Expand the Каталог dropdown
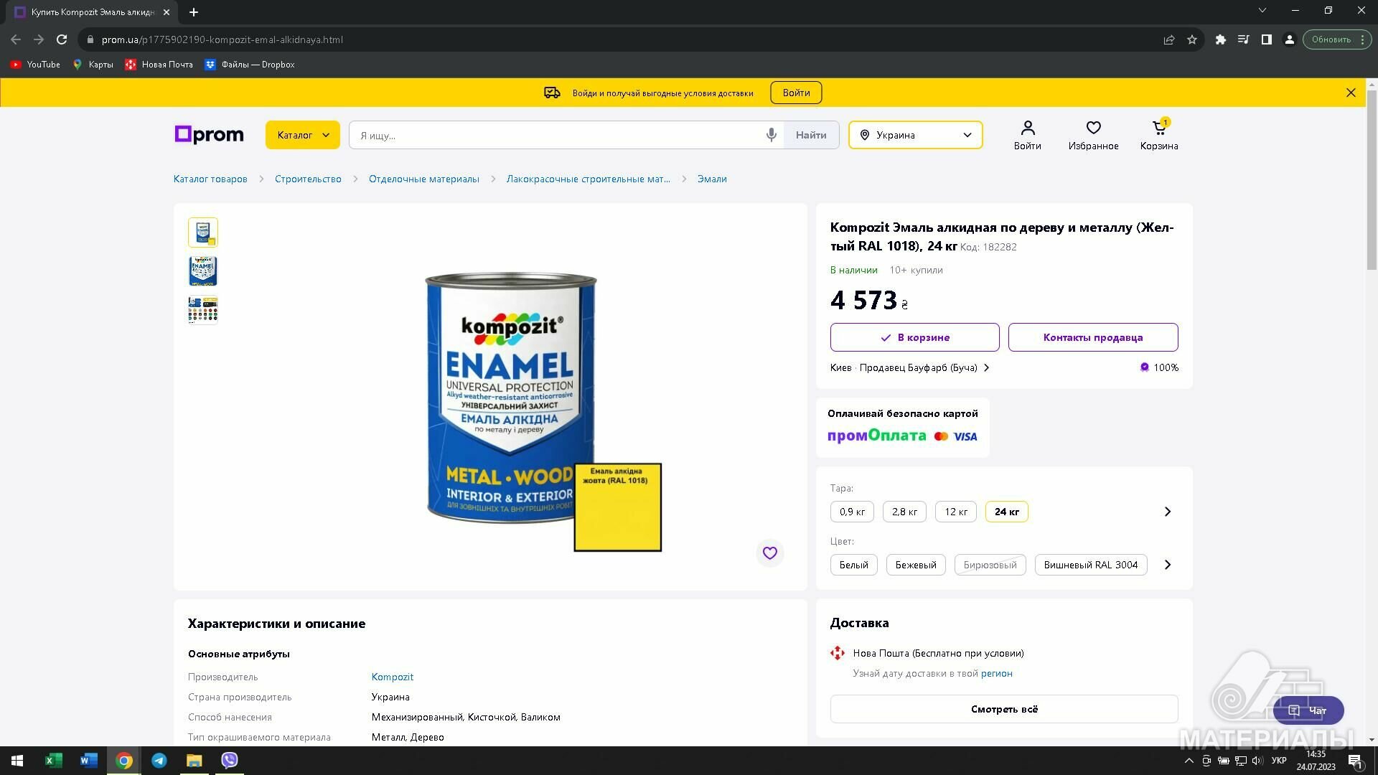The image size is (1378, 775). [302, 135]
